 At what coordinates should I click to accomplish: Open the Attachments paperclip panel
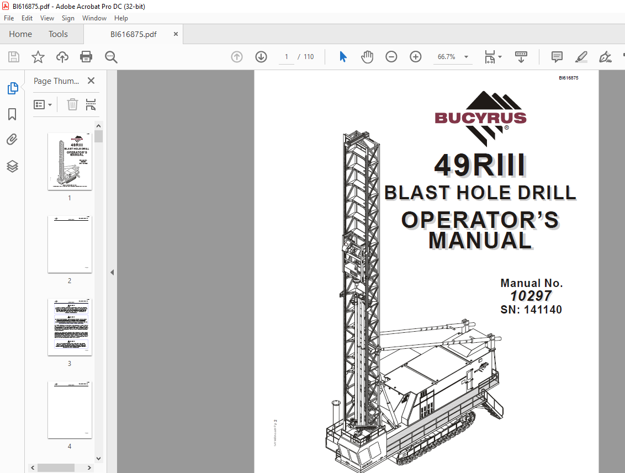[12, 140]
